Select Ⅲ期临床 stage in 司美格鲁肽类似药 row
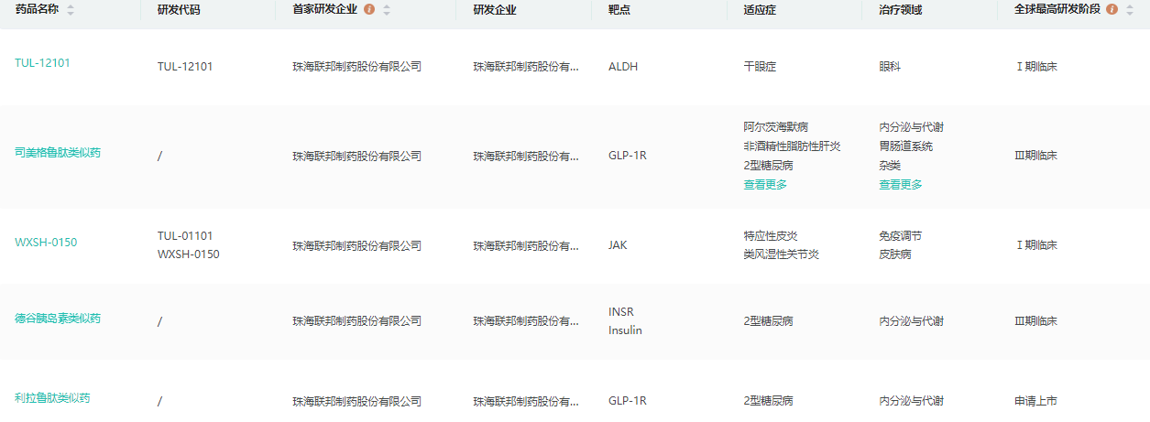This screenshot has height=422, width=1150. point(1036,156)
